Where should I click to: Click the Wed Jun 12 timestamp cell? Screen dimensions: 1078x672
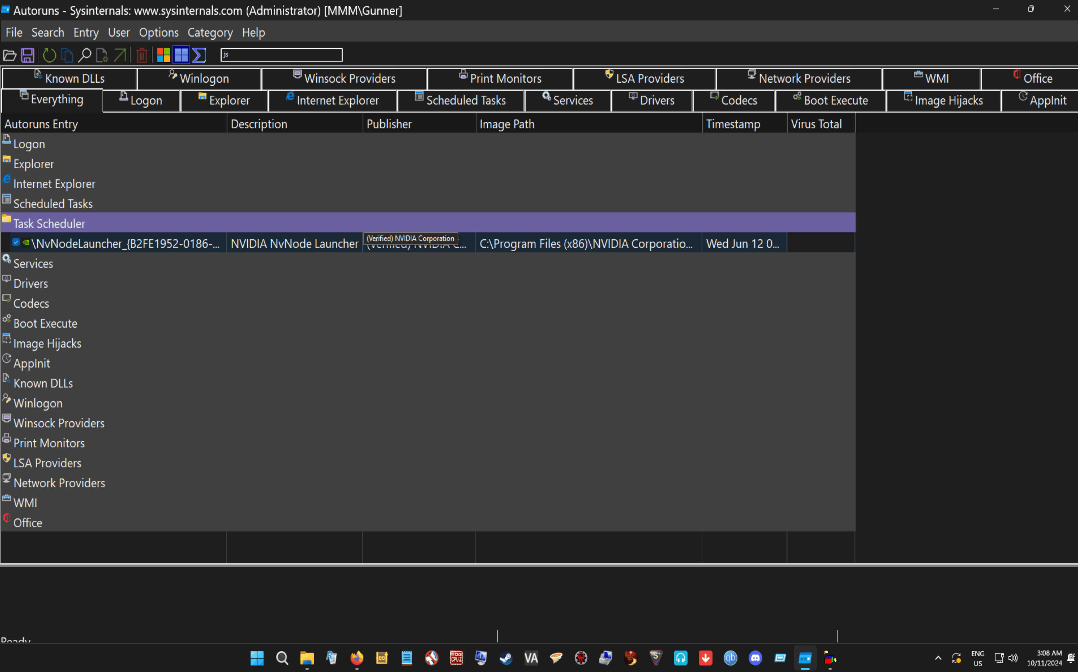[744, 244]
